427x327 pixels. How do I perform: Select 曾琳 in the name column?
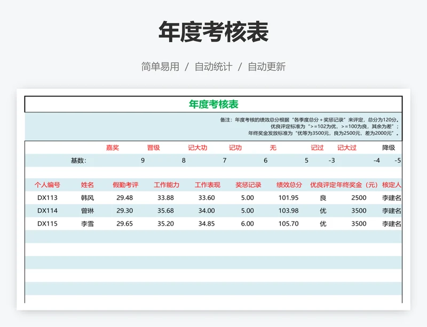pos(89,210)
